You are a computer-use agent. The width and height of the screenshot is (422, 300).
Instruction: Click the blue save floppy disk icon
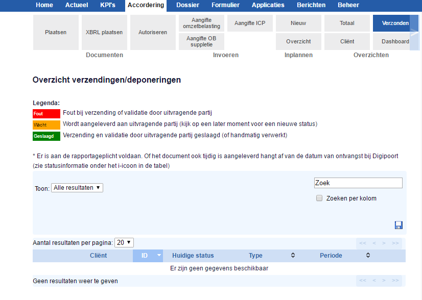(x=398, y=225)
